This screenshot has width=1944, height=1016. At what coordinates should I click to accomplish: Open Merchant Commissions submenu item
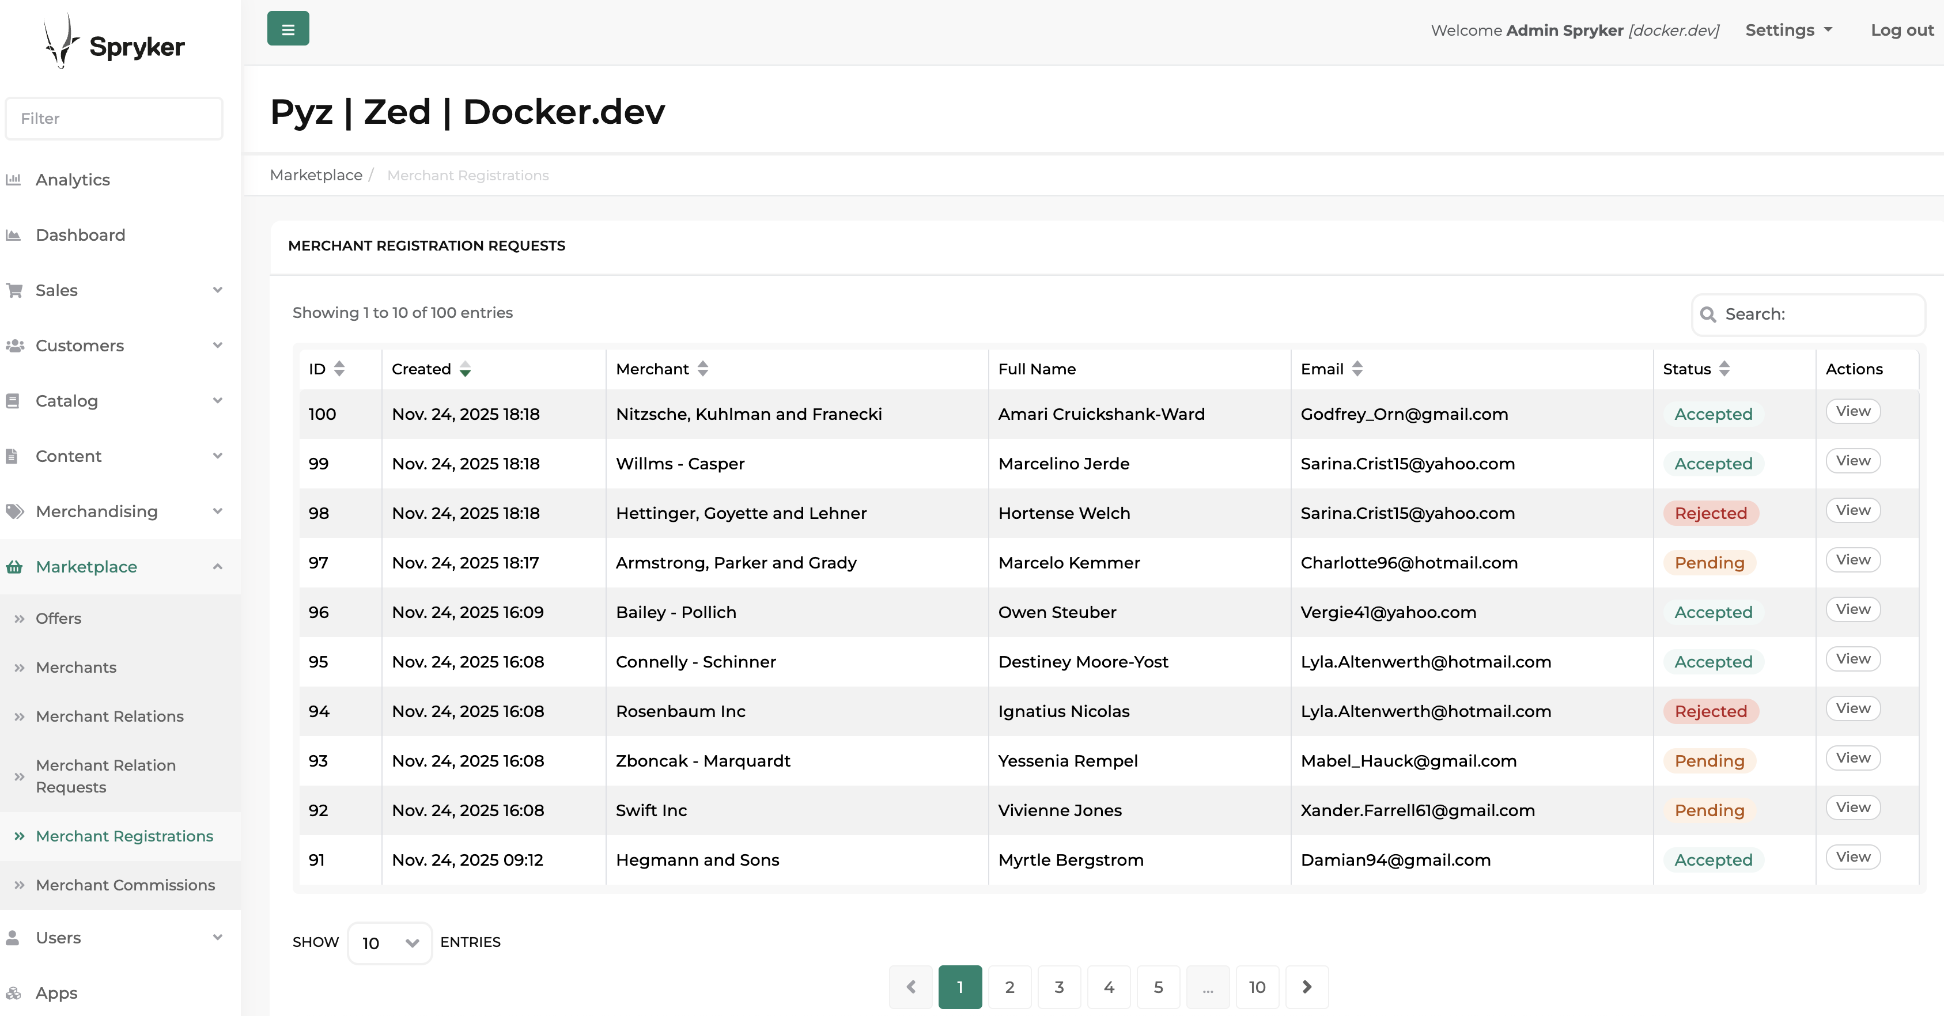(125, 885)
